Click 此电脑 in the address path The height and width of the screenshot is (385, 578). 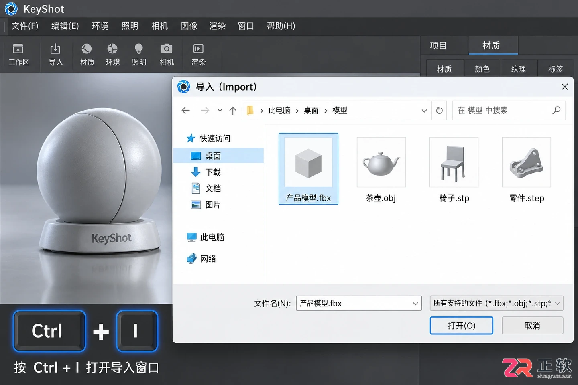point(279,111)
